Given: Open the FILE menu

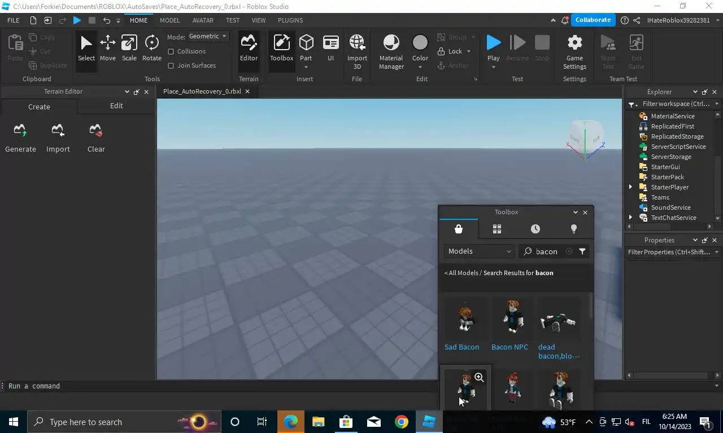Looking at the screenshot, I should click(x=13, y=20).
